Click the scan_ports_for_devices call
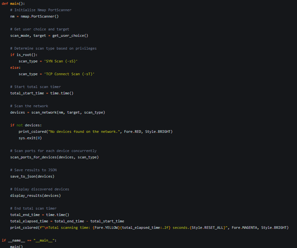This screenshot has width=297, height=248. pyautogui.click(x=54, y=157)
